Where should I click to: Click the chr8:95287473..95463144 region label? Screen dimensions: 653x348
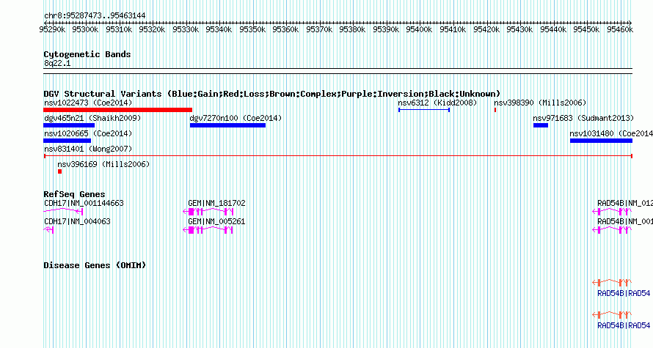(x=95, y=16)
